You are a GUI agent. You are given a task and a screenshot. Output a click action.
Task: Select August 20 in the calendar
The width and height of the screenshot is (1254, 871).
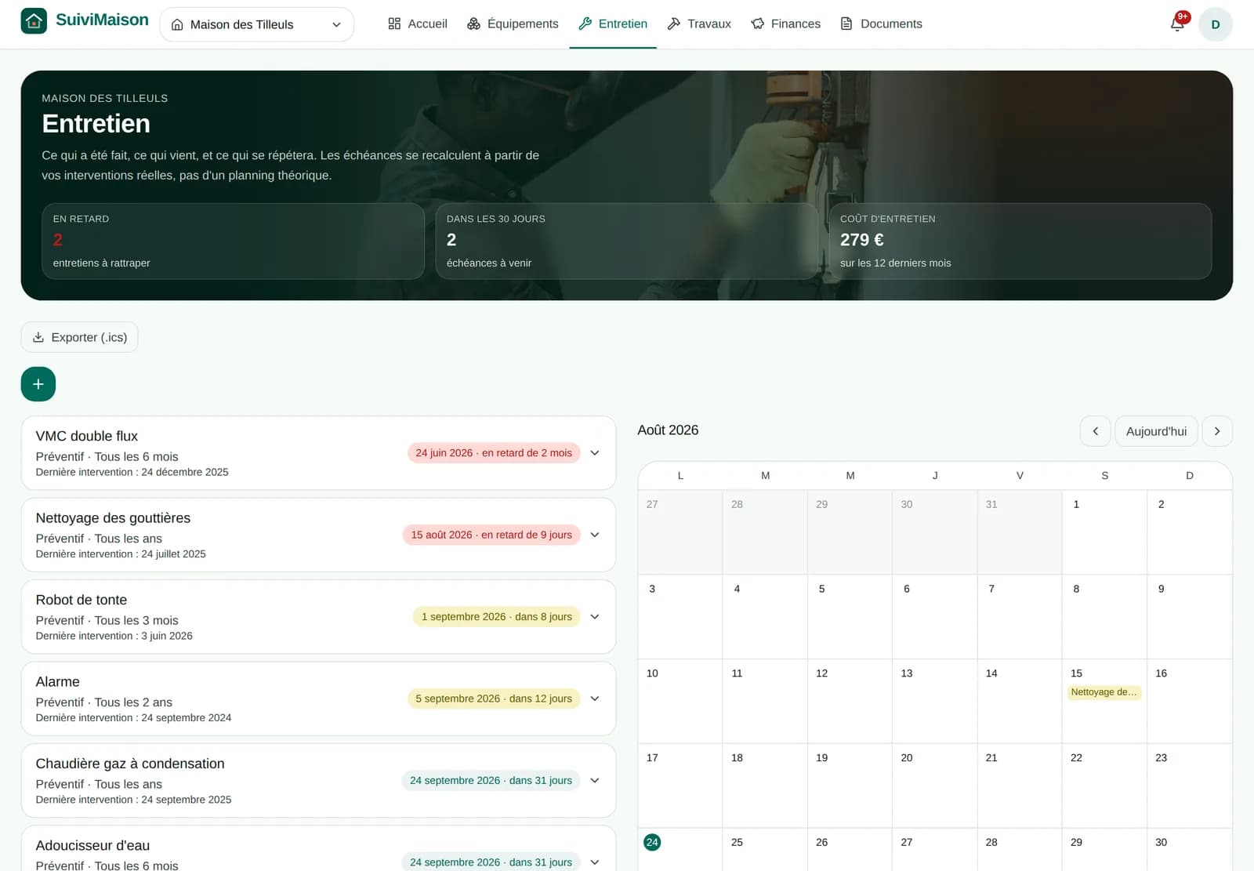tap(934, 786)
